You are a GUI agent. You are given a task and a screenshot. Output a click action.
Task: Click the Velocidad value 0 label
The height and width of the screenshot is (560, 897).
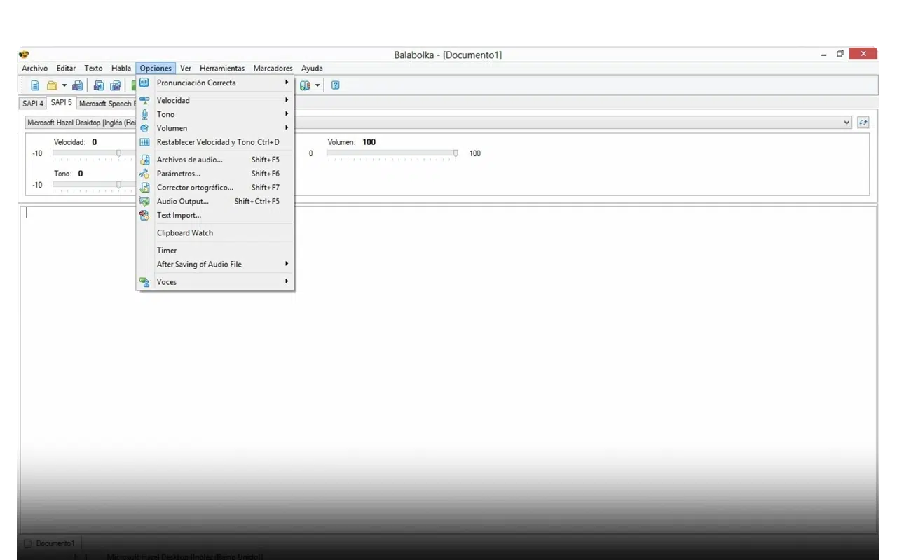point(95,142)
